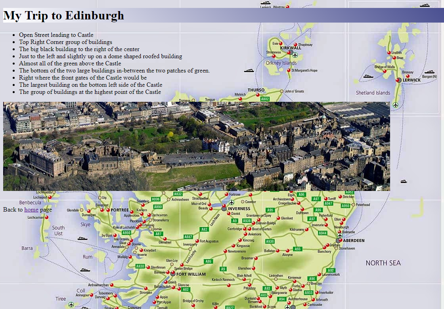Click the A86 road sign
Image resolution: width=444 pixels, height=309 pixels.
tap(209, 261)
